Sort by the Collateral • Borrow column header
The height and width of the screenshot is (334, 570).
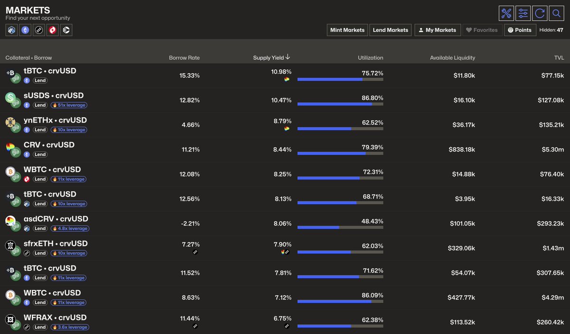[x=29, y=58]
